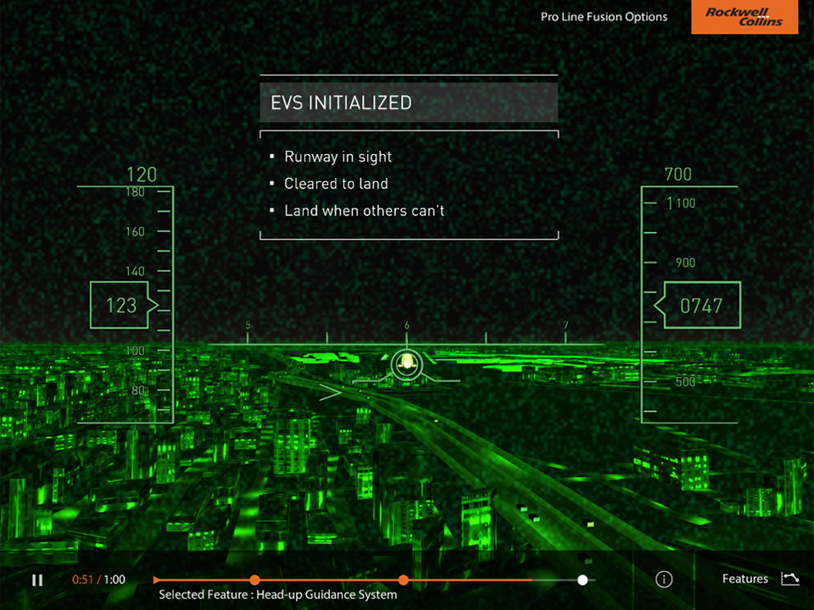Click the Pro Line Fusion Options title
The image size is (814, 610).
pyautogui.click(x=603, y=17)
